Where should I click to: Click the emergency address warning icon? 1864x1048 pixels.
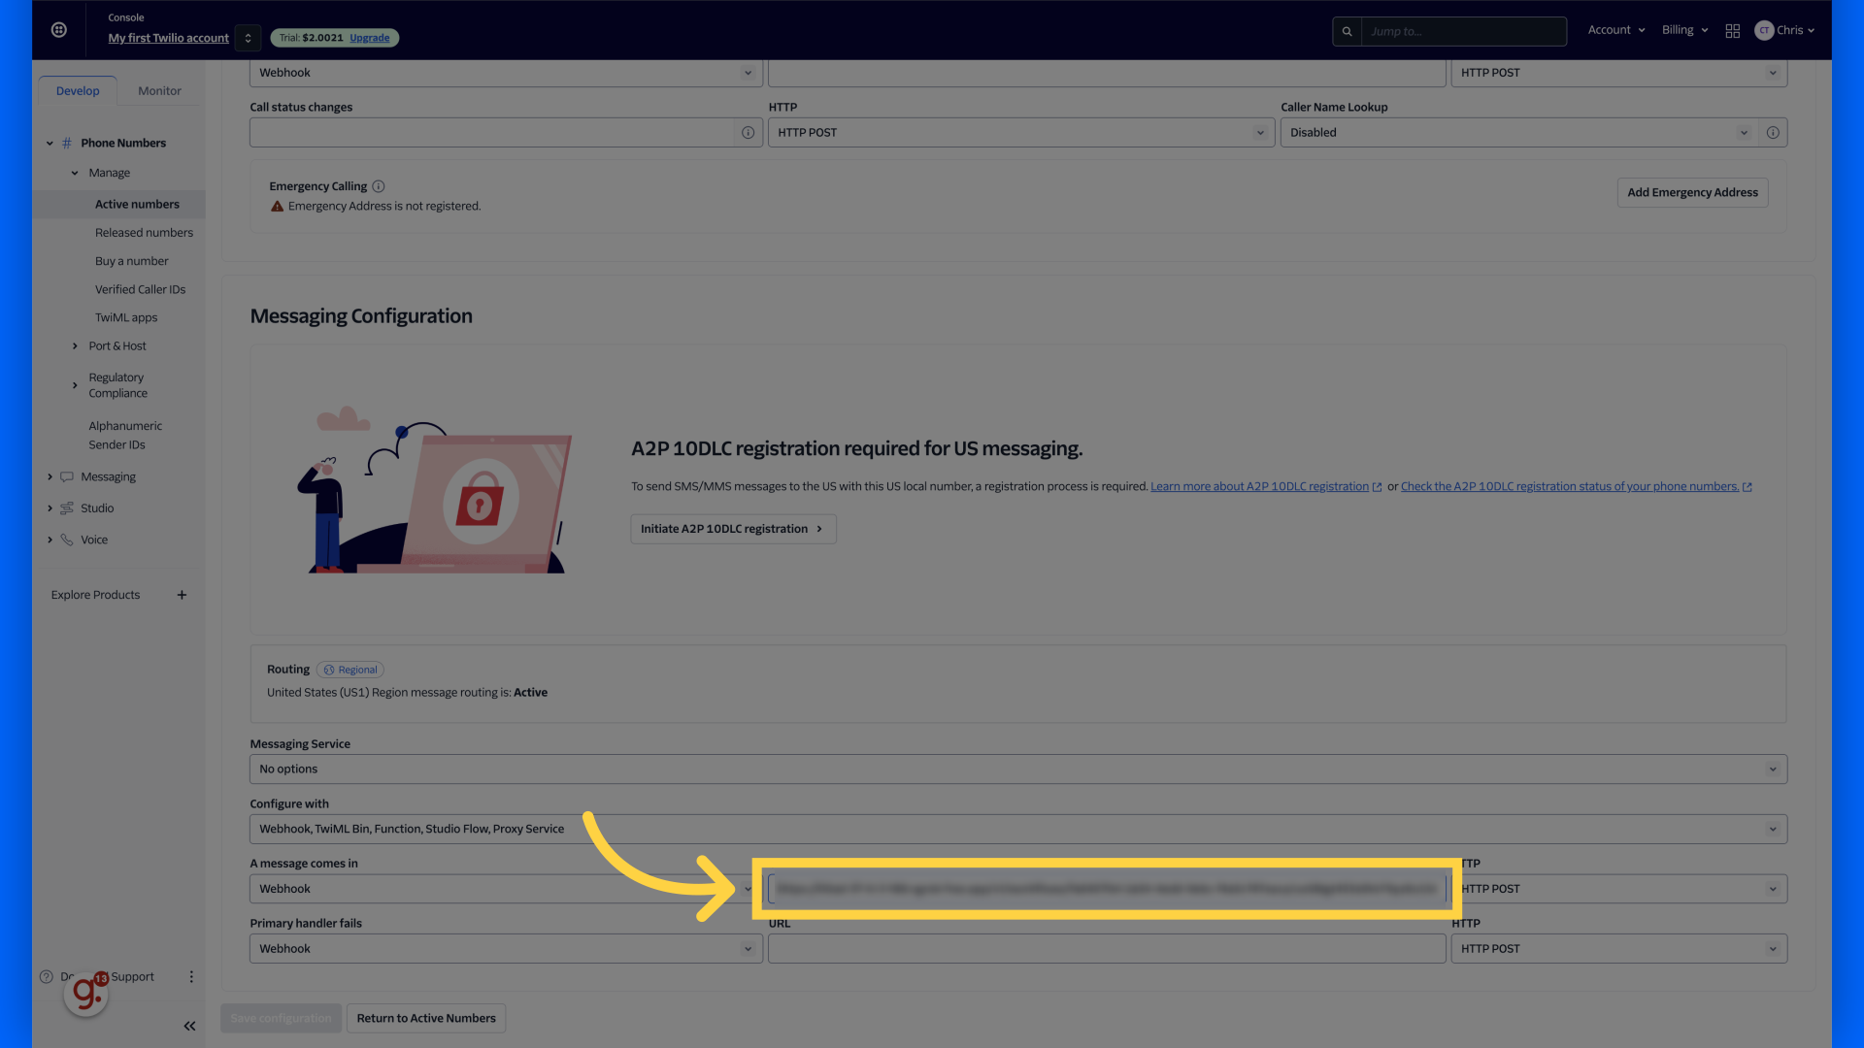(x=277, y=207)
